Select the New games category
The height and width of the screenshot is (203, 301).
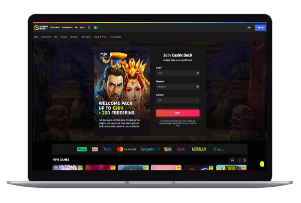click(x=55, y=37)
